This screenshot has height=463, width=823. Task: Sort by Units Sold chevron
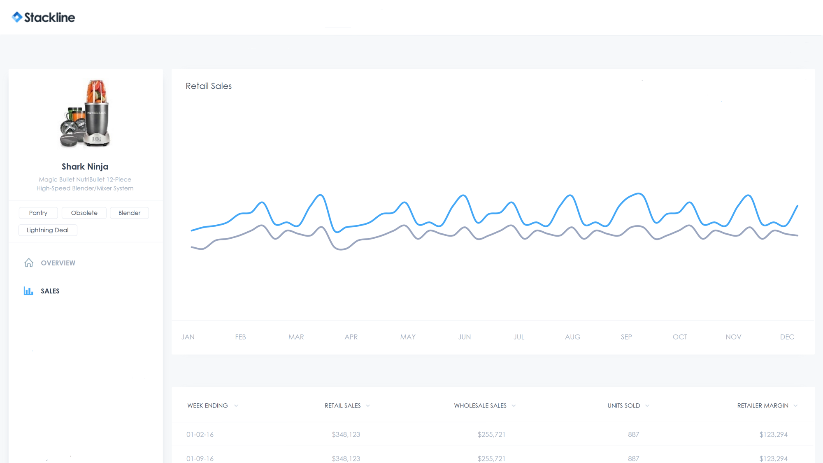[647, 406]
